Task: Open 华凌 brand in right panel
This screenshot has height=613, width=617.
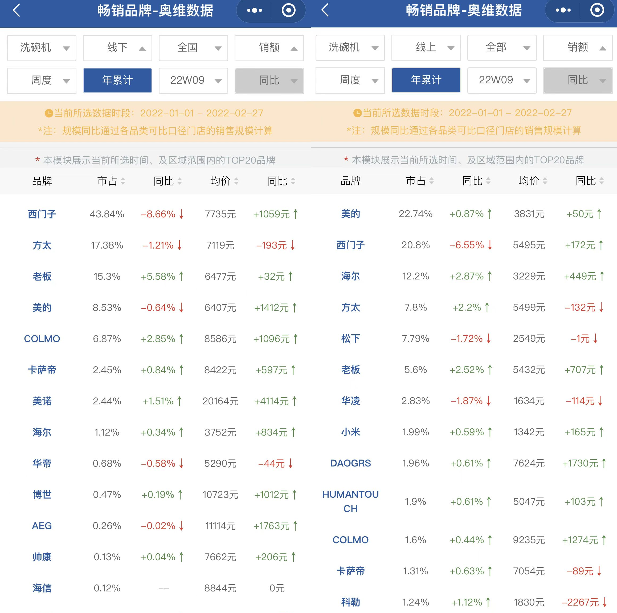Action: pos(350,401)
